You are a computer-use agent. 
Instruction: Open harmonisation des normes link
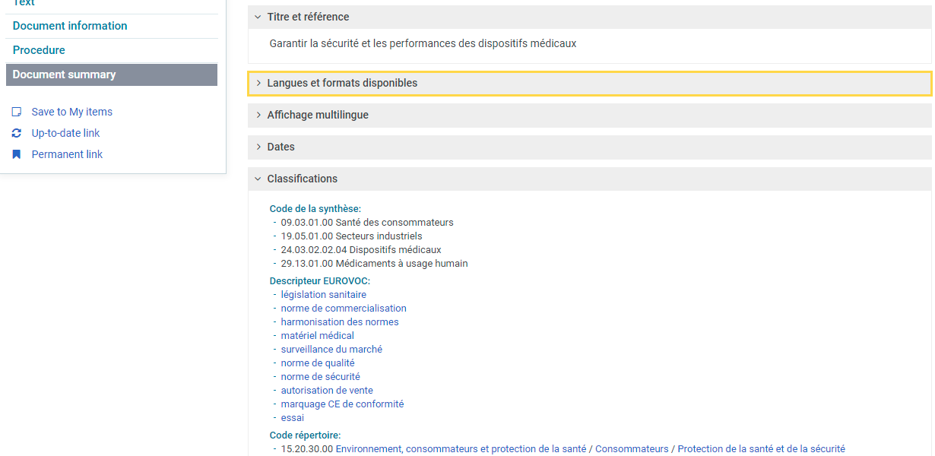[x=340, y=322]
